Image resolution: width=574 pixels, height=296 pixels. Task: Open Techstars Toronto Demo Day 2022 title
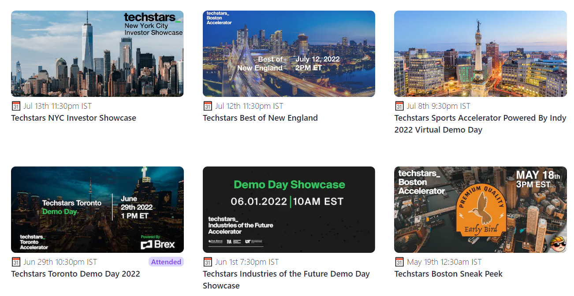[x=75, y=274]
